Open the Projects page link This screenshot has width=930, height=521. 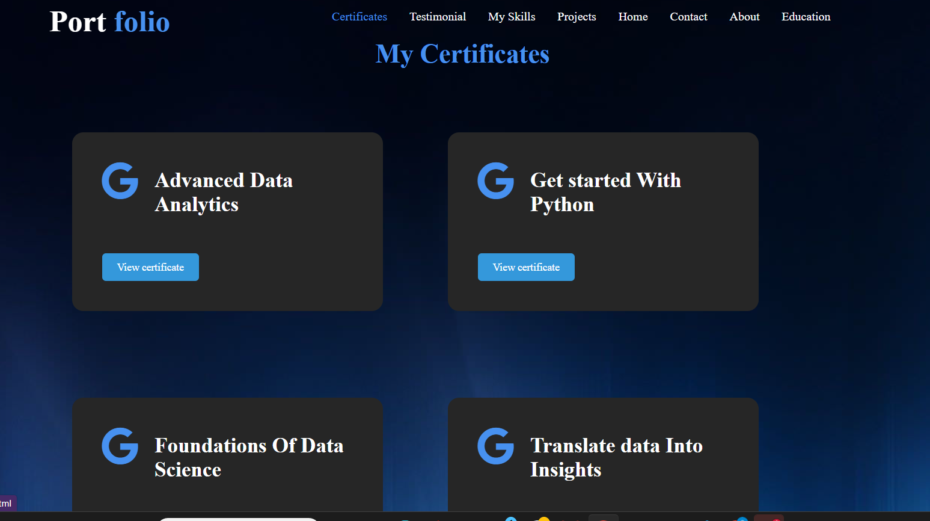[577, 17]
